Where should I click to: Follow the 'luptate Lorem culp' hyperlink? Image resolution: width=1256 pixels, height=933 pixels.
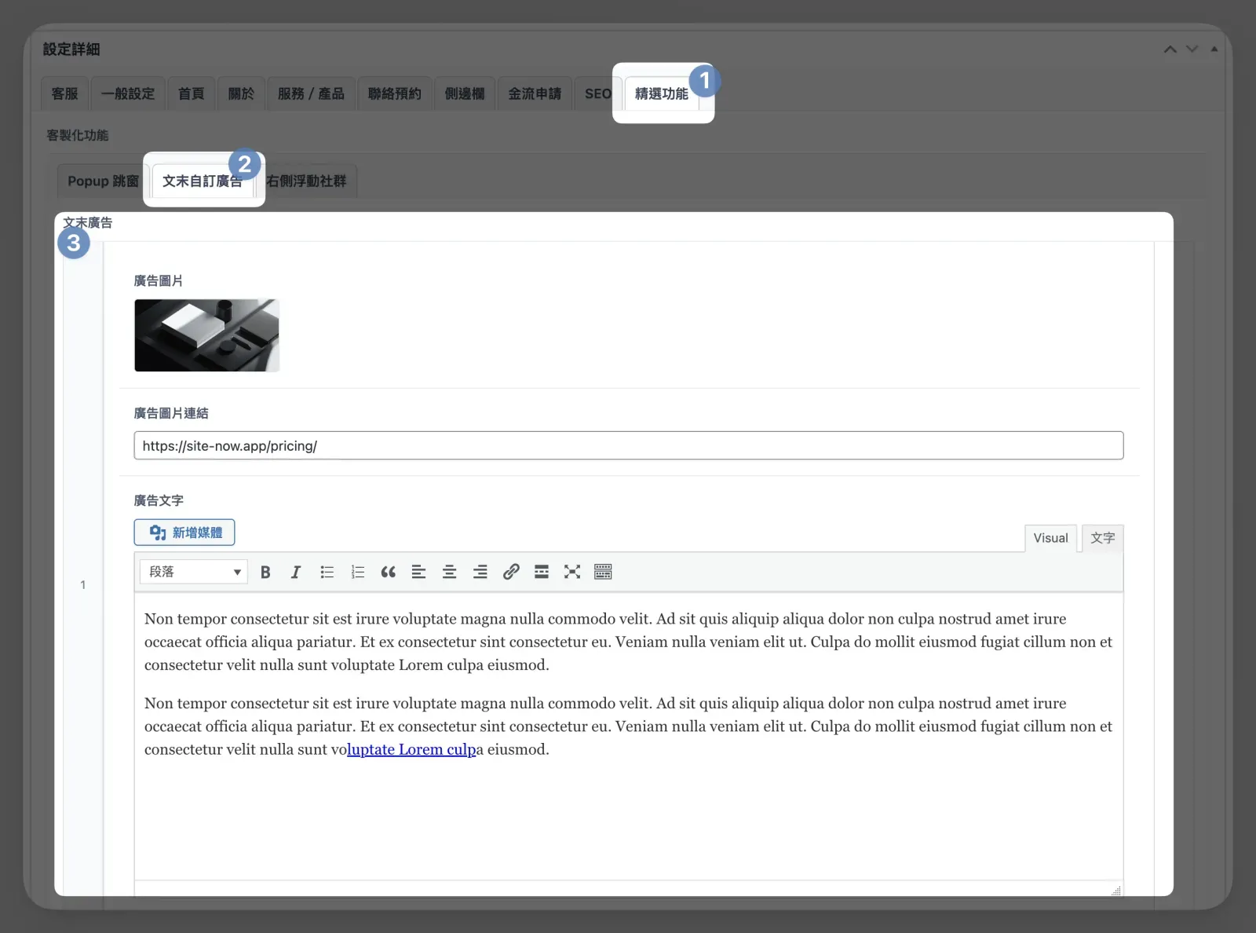(411, 749)
